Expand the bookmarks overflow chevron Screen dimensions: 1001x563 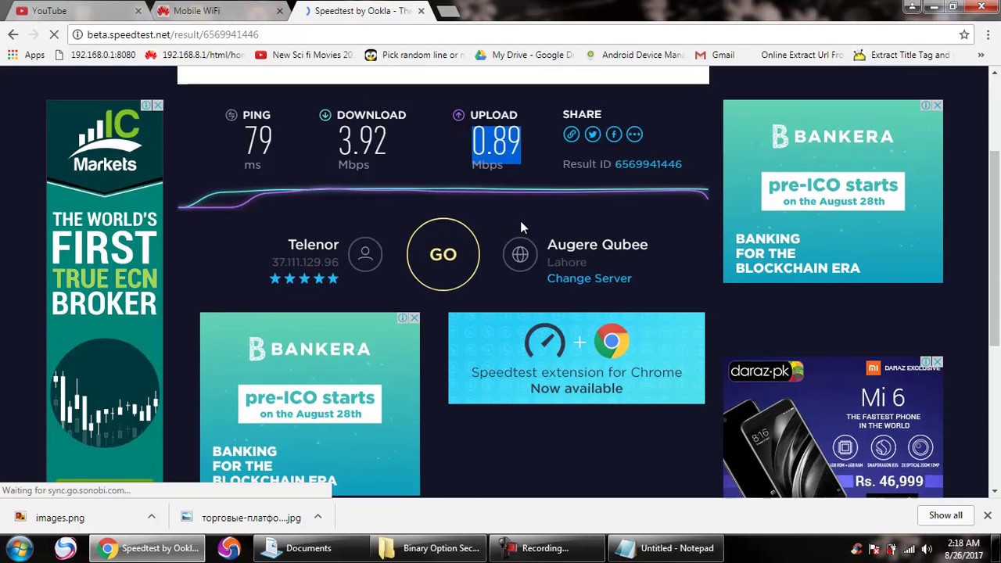tap(981, 55)
